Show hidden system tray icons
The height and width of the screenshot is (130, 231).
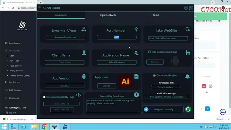[196, 127]
